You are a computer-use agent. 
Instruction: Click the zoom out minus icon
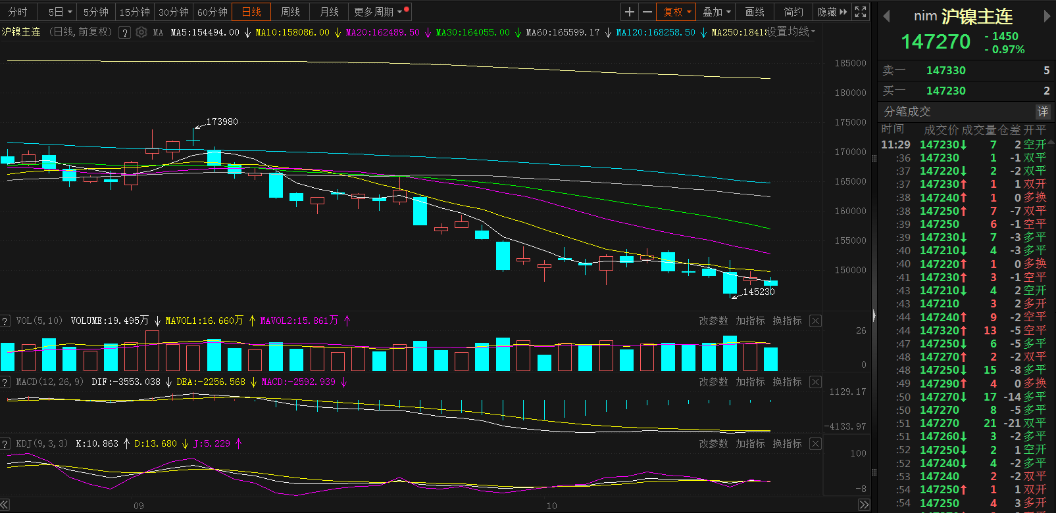click(647, 12)
